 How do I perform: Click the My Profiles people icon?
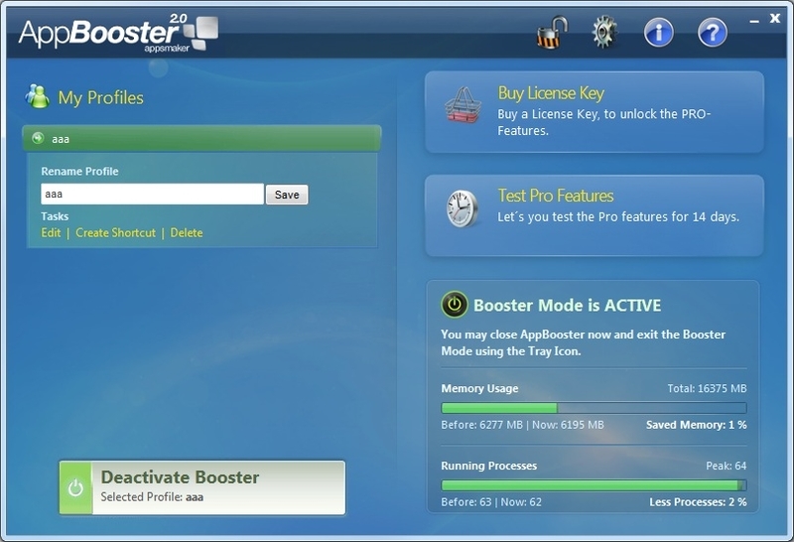click(38, 96)
